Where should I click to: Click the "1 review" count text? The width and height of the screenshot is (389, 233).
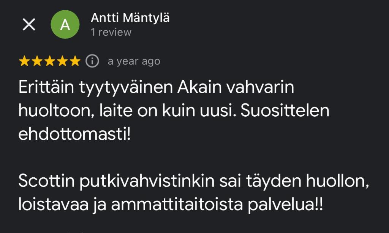tap(111, 32)
